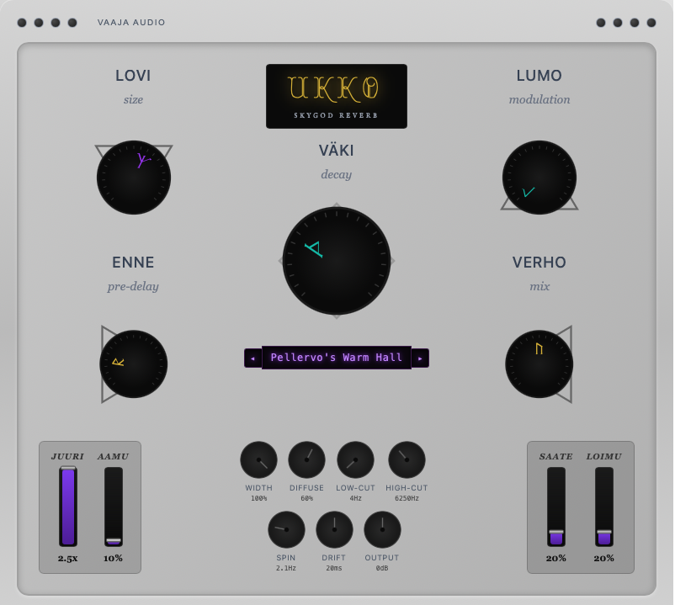Click the LOIMU vertical slider
675x605 pixels.
[604, 507]
